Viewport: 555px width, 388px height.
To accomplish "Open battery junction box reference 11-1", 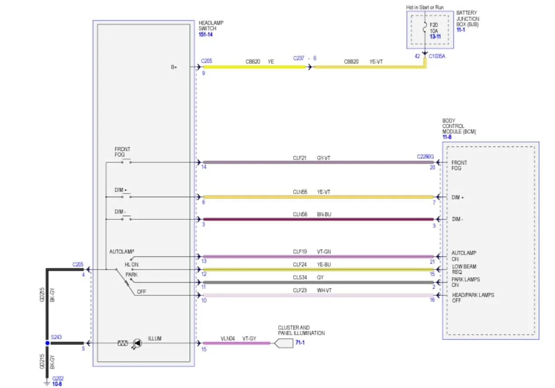I will point(461,30).
